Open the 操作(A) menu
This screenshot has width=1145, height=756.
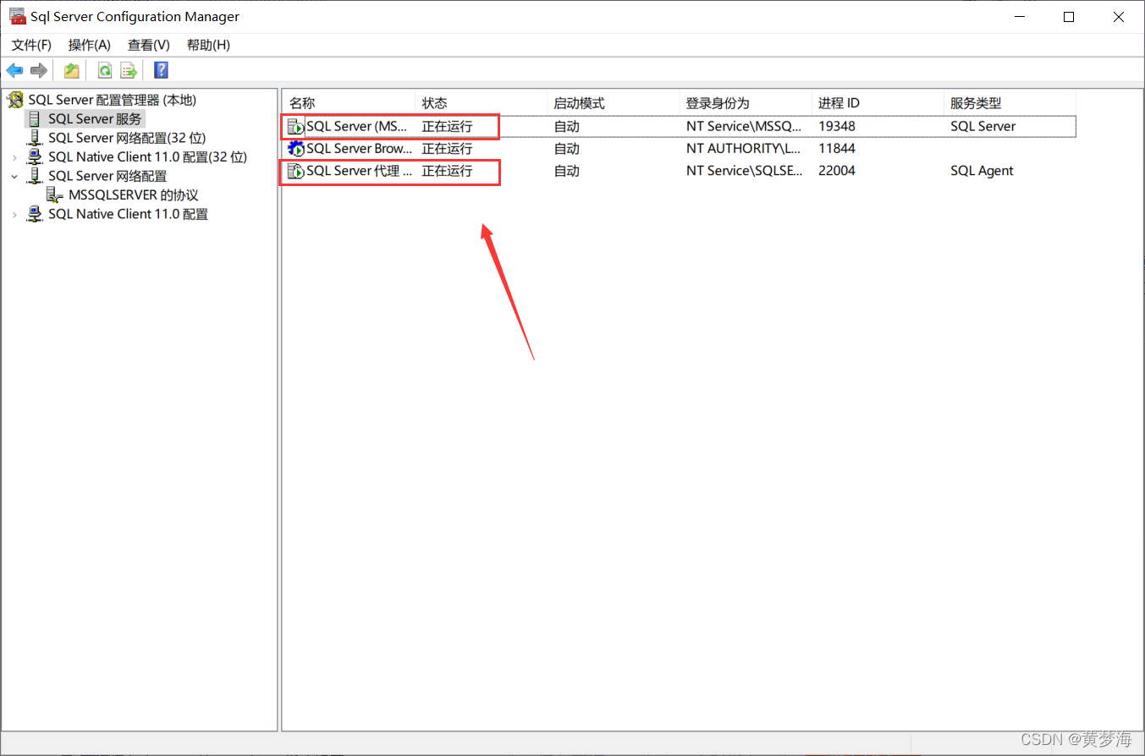point(90,45)
